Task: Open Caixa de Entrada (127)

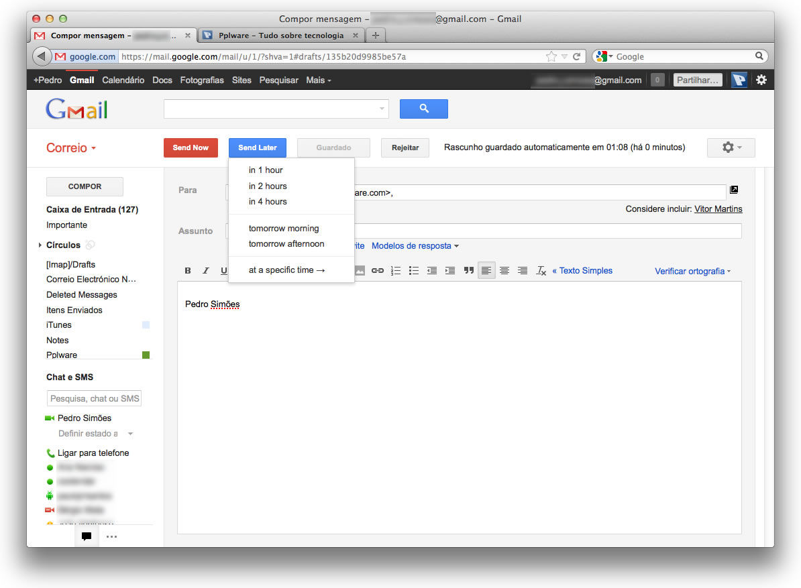Action: click(x=93, y=210)
